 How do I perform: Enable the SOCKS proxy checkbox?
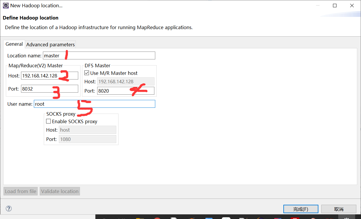coord(48,121)
